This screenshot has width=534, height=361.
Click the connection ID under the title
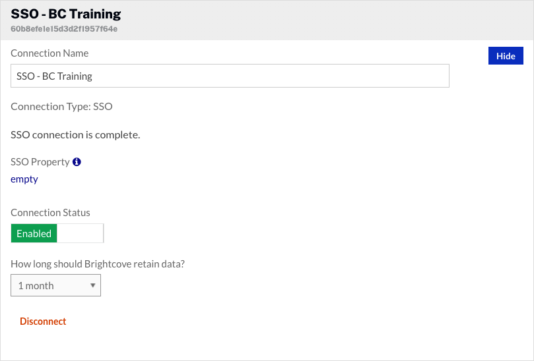pos(64,29)
